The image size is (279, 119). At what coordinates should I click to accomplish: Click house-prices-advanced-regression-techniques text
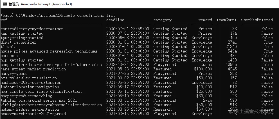[x=49, y=51]
